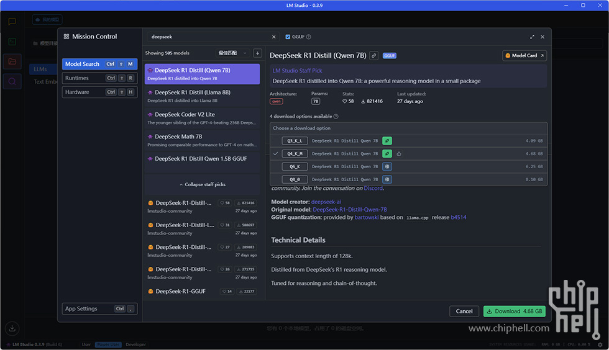Click the heart likes icon showing 58

[344, 101]
